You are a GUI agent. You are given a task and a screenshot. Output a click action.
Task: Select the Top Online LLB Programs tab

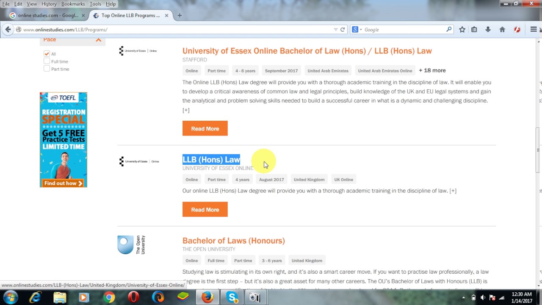tap(130, 15)
